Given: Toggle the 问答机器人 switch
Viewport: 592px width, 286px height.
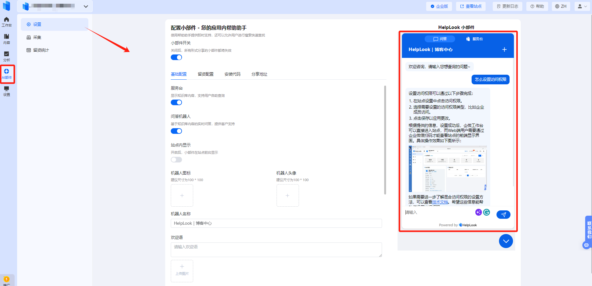Looking at the screenshot, I should [x=176, y=131].
